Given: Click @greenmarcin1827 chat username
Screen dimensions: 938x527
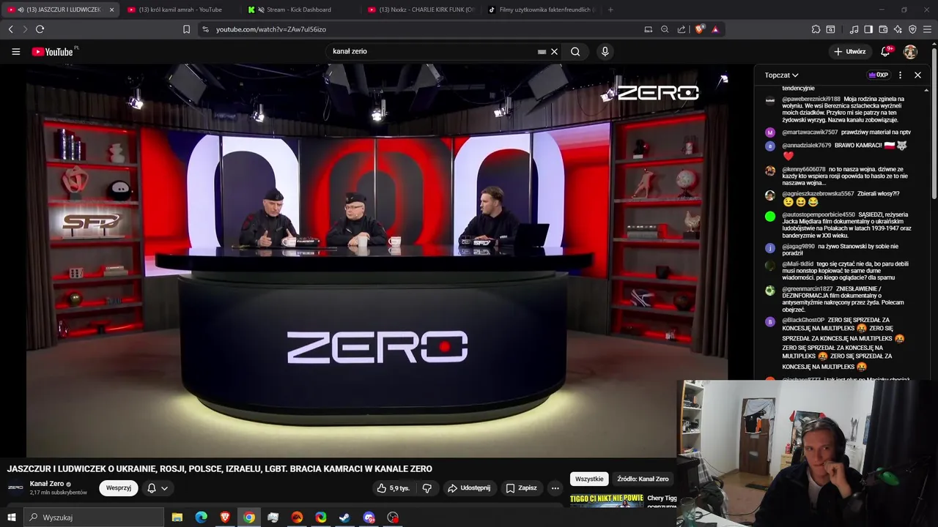Looking at the screenshot, I should pyautogui.click(x=807, y=288).
